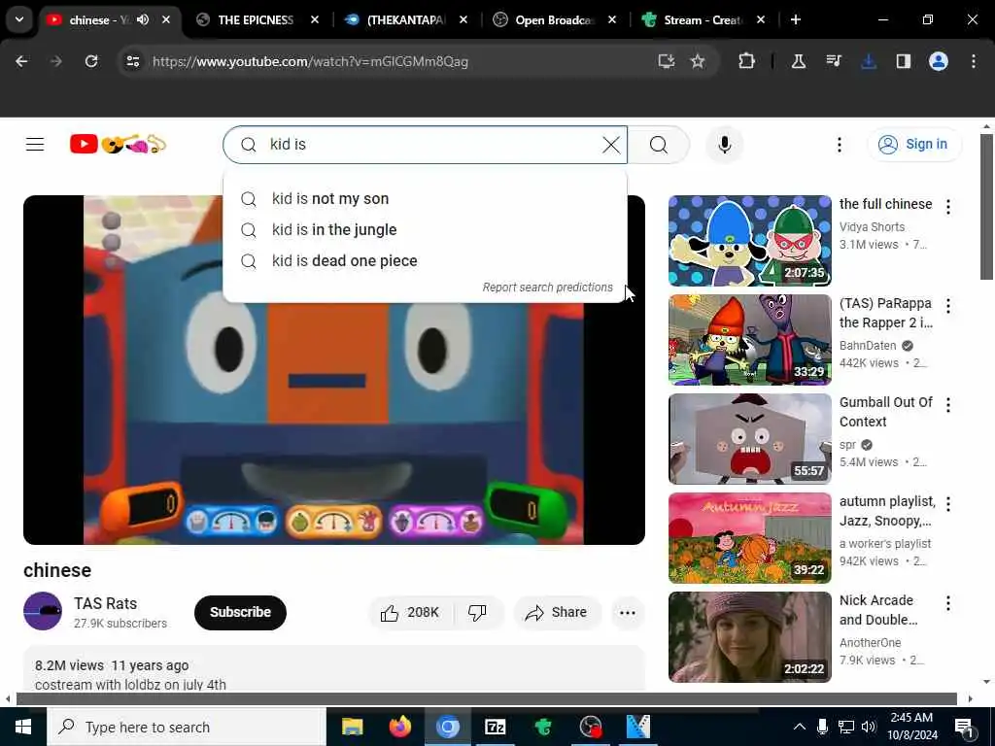Bookmark this page with star icon
Image resolution: width=995 pixels, height=746 pixels.
pos(698,61)
